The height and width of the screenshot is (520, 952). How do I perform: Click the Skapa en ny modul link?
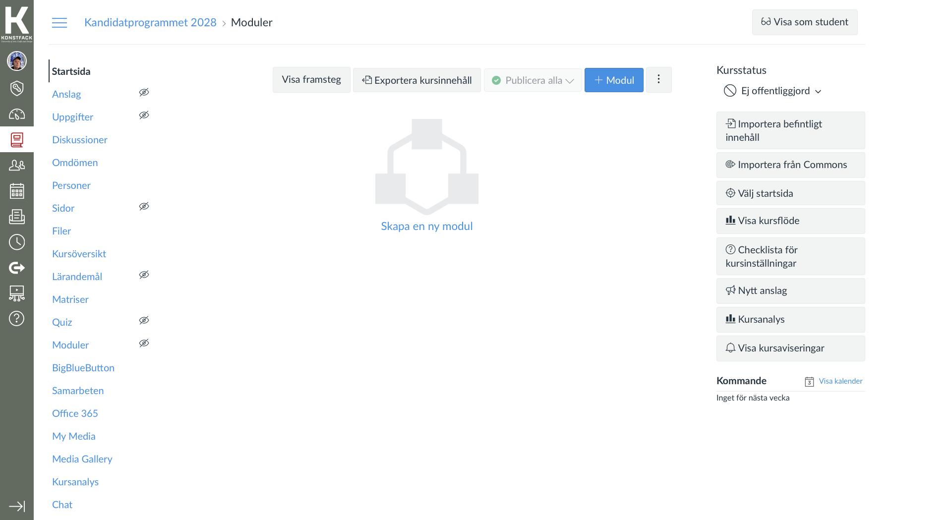click(426, 226)
